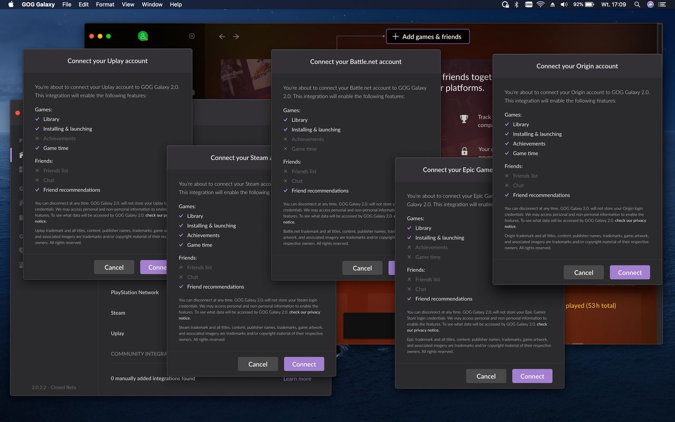This screenshot has width=675, height=422.
Task: Cancel the Uplay account connection dialog
Action: tap(114, 267)
